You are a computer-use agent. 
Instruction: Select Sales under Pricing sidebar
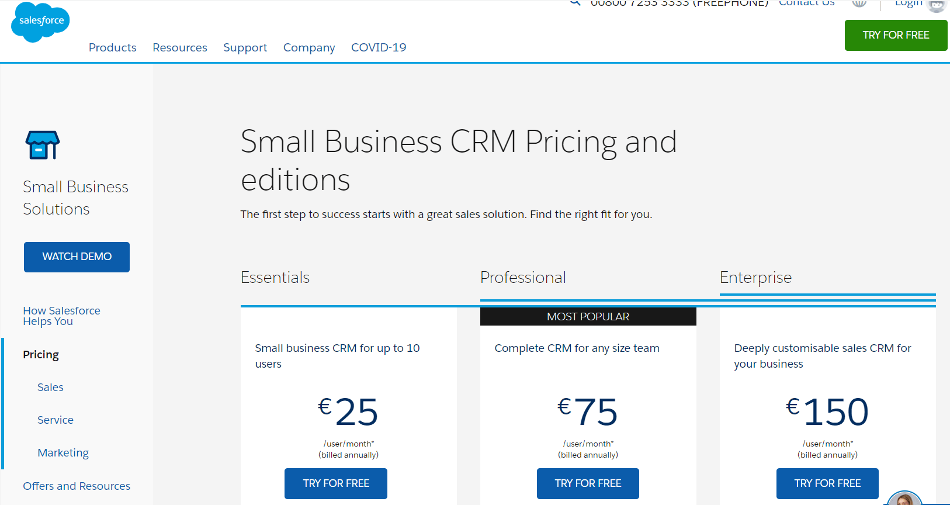coord(50,387)
